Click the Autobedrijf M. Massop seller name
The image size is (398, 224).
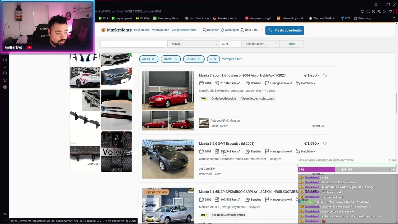click(x=225, y=120)
